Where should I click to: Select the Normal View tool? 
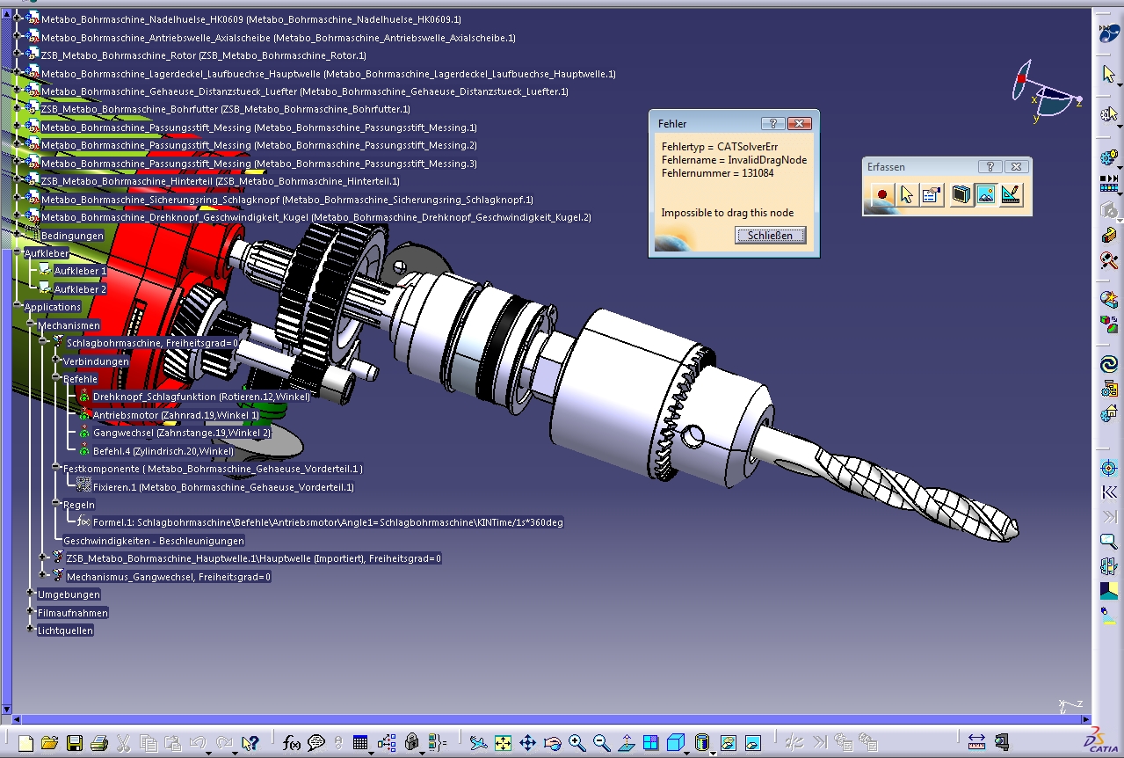627,743
